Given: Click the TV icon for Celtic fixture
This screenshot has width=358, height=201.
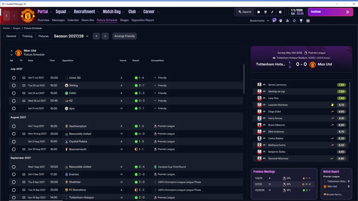Looking at the screenshot, I should [24, 93].
